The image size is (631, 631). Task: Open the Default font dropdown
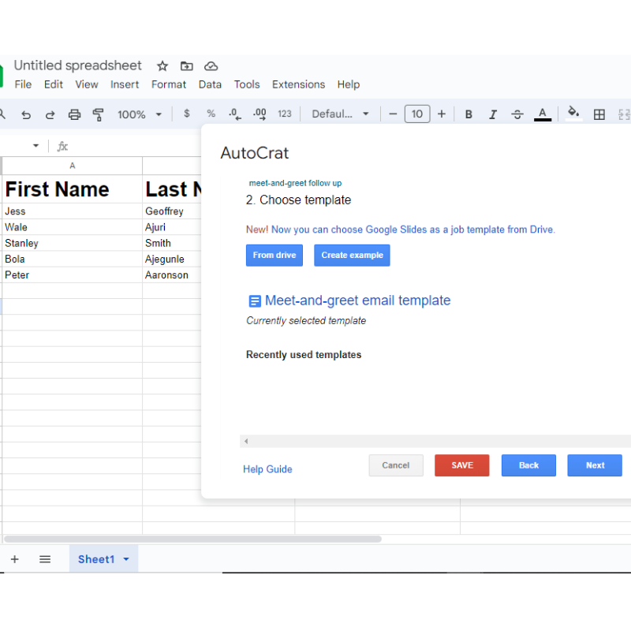340,114
